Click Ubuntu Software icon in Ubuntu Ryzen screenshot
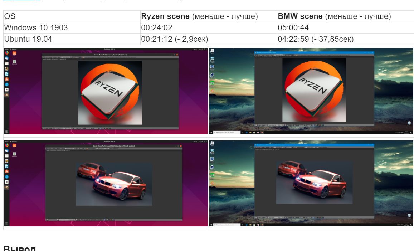The image size is (414, 251). 6,79
